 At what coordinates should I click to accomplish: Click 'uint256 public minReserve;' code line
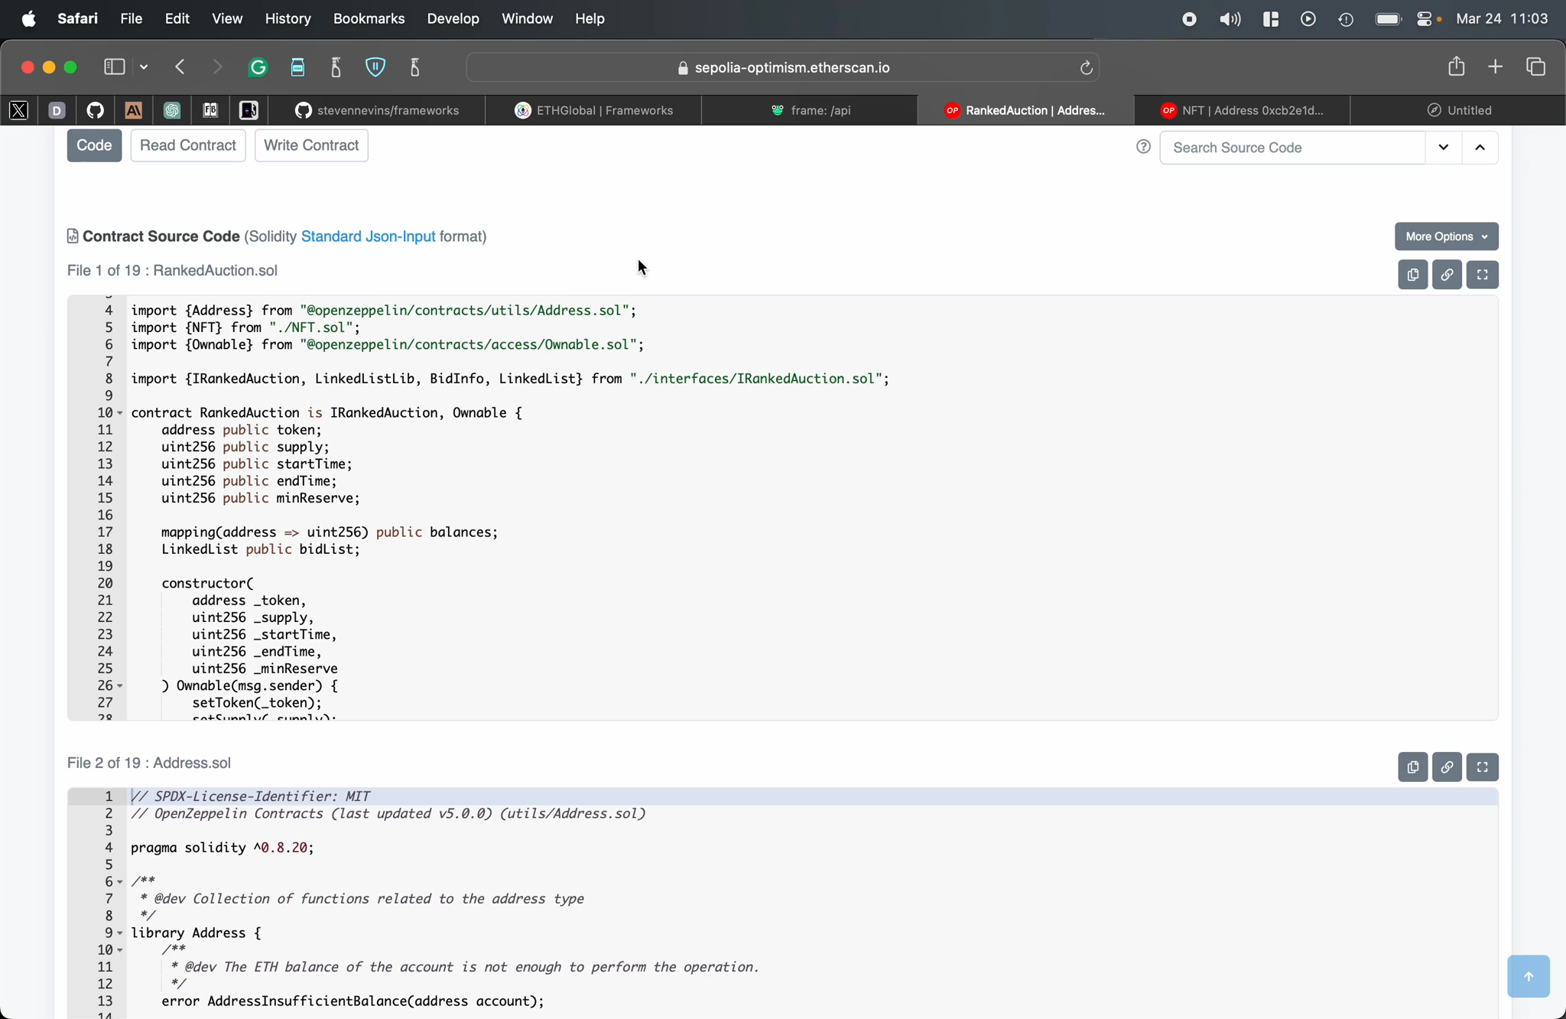(260, 498)
